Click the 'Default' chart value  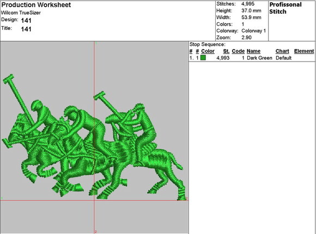[283, 58]
